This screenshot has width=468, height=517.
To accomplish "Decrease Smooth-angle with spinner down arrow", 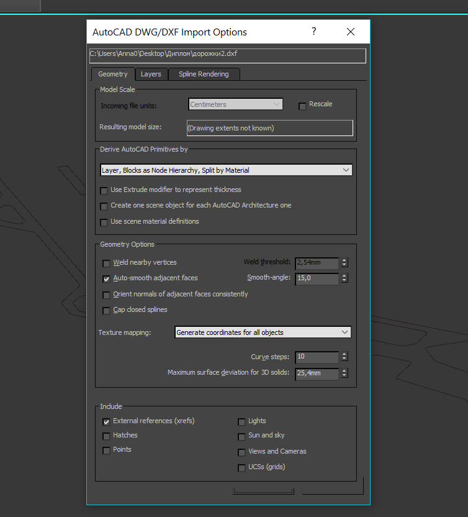I will click(x=344, y=281).
